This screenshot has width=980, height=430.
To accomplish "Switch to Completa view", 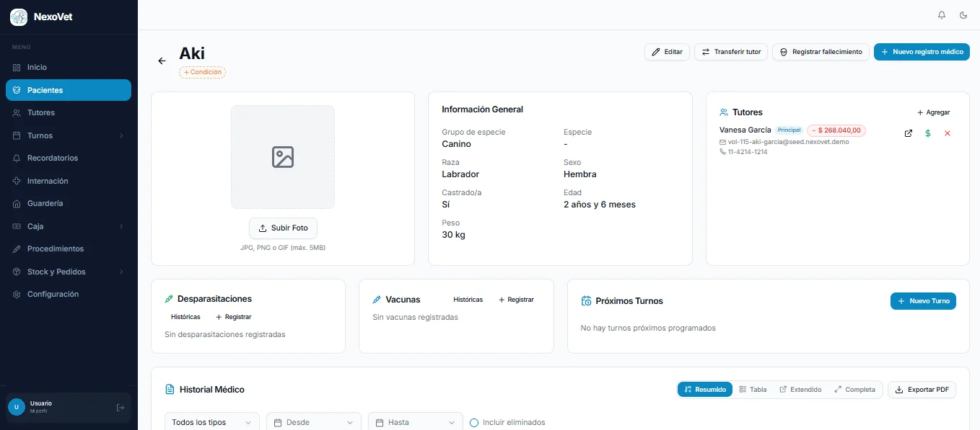I will tap(854, 390).
